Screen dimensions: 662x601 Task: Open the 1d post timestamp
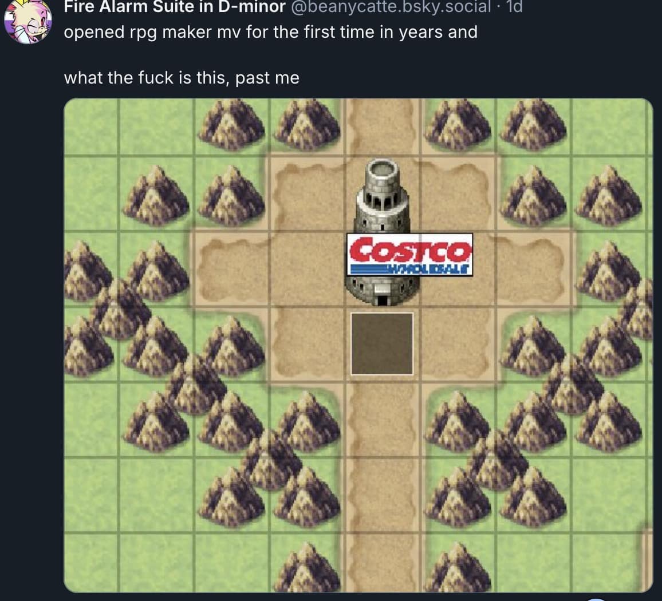[514, 6]
